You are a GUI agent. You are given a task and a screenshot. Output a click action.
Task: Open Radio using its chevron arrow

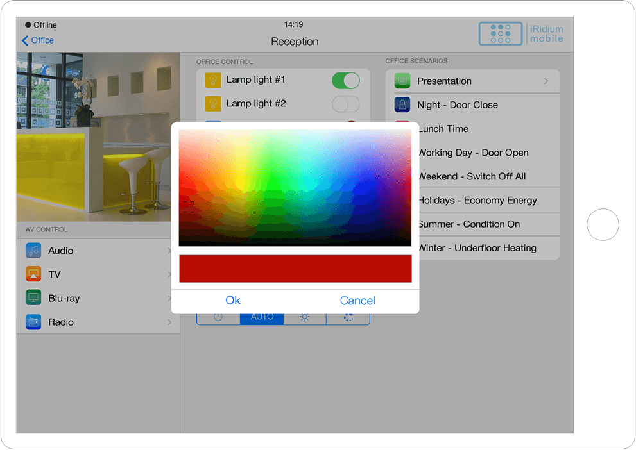coord(169,322)
